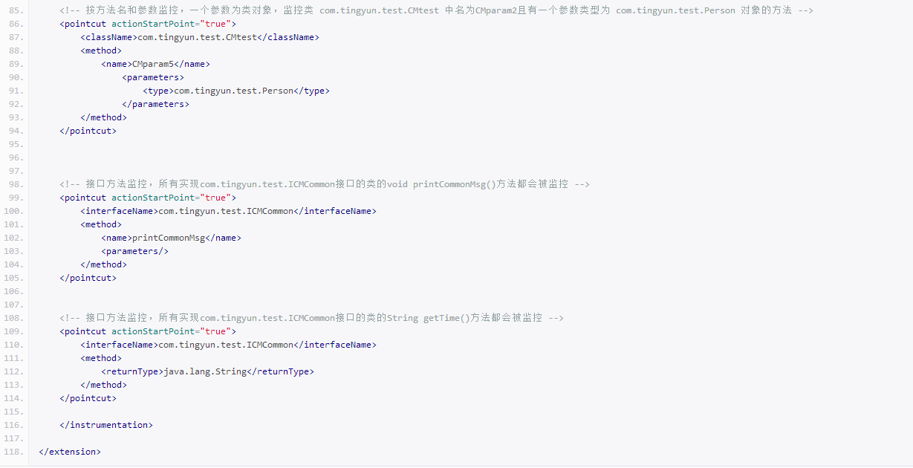Click line number 85 in the gutter
The width and height of the screenshot is (913, 468).
click(x=14, y=10)
